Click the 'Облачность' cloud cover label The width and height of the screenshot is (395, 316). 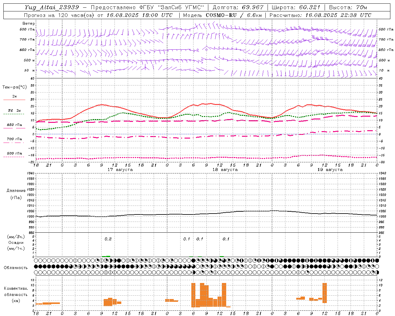(x=16, y=268)
